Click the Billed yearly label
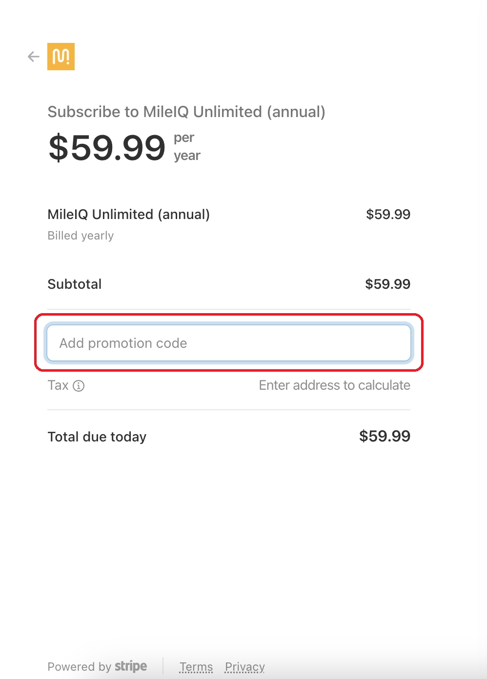Screen dimensions: 487x679 81,235
